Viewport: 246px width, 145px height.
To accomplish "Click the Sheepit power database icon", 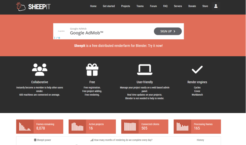I will [35, 140].
